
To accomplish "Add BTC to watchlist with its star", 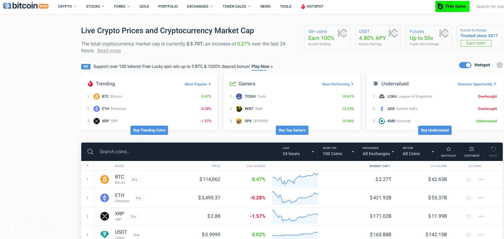I will [469, 179].
